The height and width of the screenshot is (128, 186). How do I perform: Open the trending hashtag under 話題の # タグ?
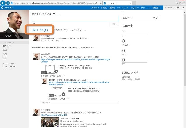pos(126,77)
